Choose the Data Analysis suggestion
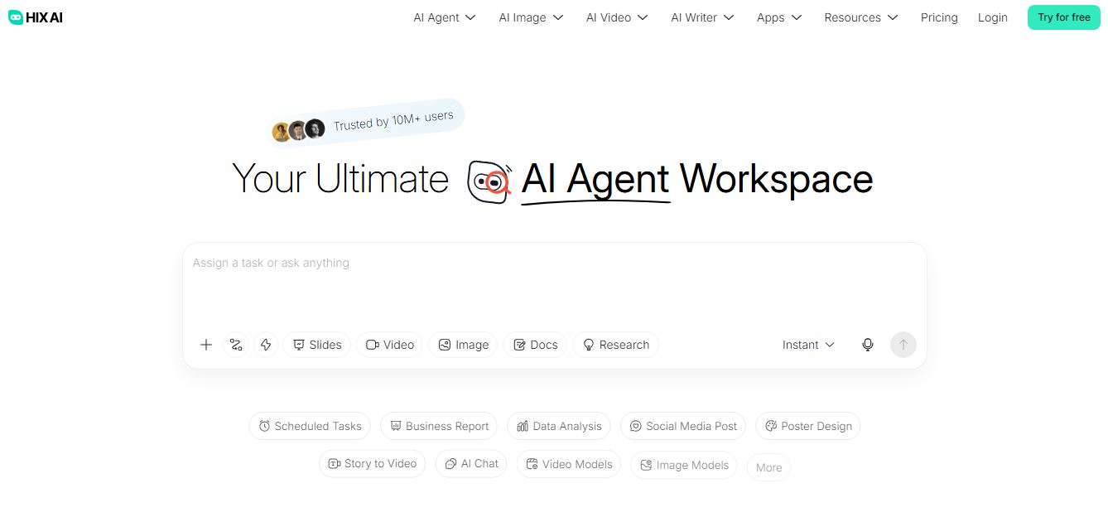 pyautogui.click(x=559, y=426)
